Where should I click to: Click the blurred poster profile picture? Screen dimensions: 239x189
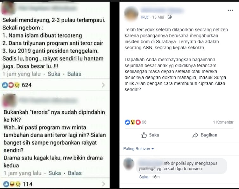(131, 14)
